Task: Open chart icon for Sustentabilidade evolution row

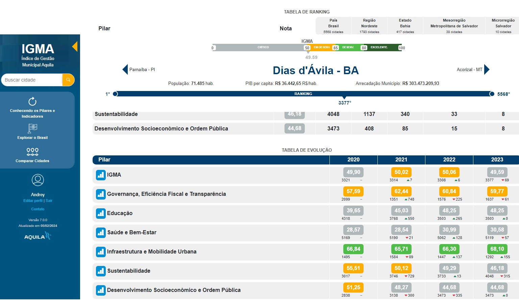Action: [x=101, y=271]
